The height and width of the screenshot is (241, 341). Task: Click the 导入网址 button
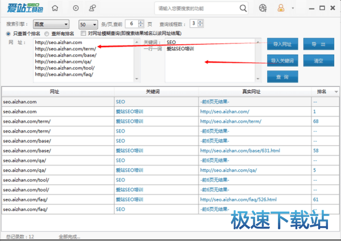(x=282, y=44)
